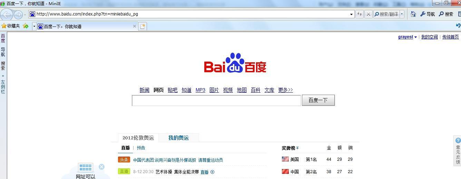Open the 贴吧 search category

click(x=173, y=90)
